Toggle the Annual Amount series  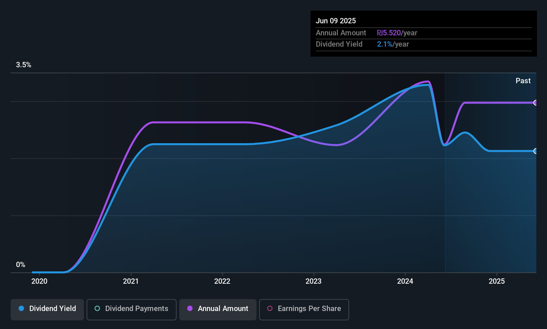coord(218,309)
